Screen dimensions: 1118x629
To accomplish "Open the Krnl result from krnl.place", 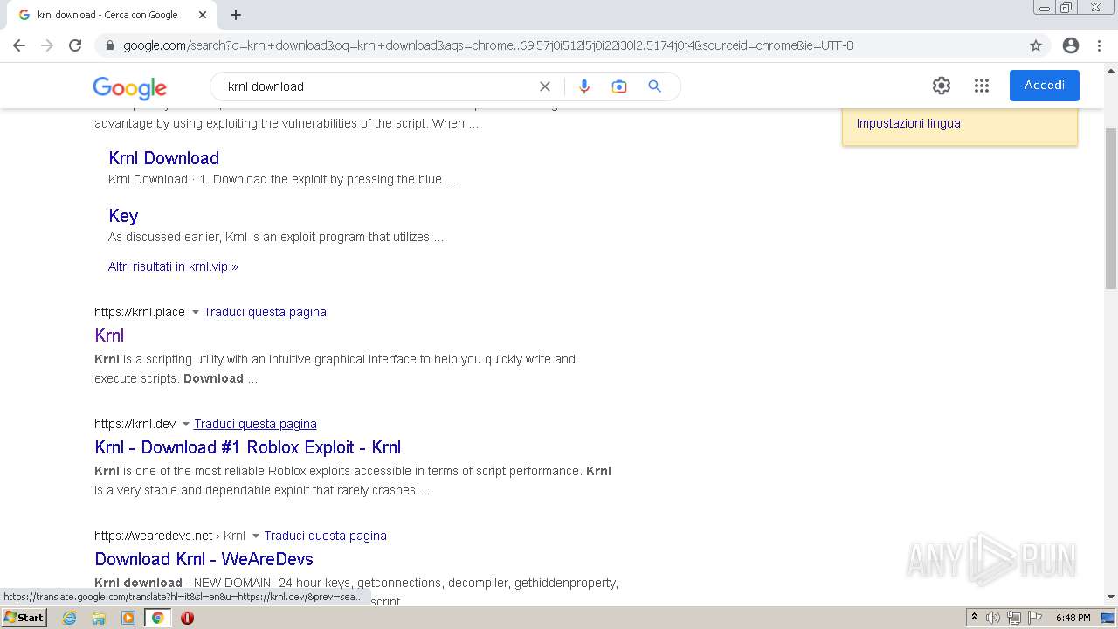I will click(x=109, y=335).
